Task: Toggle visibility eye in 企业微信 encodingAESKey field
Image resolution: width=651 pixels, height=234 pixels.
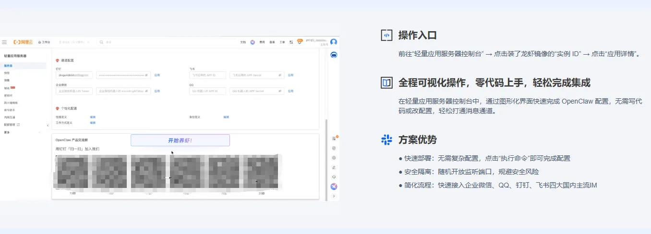Action: (146, 91)
